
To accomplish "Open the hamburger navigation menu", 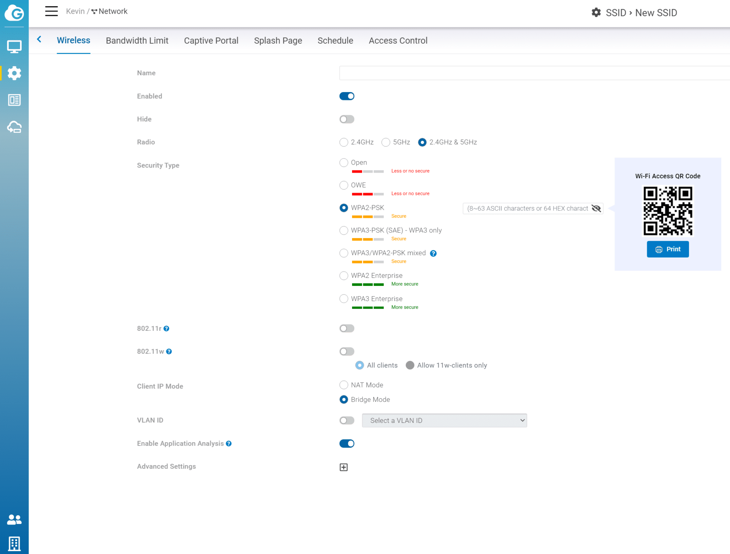I will coord(51,11).
